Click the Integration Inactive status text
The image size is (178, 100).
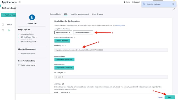coord(28,54)
